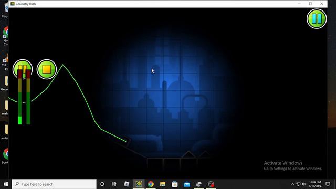This screenshot has height=189, width=336.
Task: Open Task View from the taskbar
Action: [x=114, y=184]
